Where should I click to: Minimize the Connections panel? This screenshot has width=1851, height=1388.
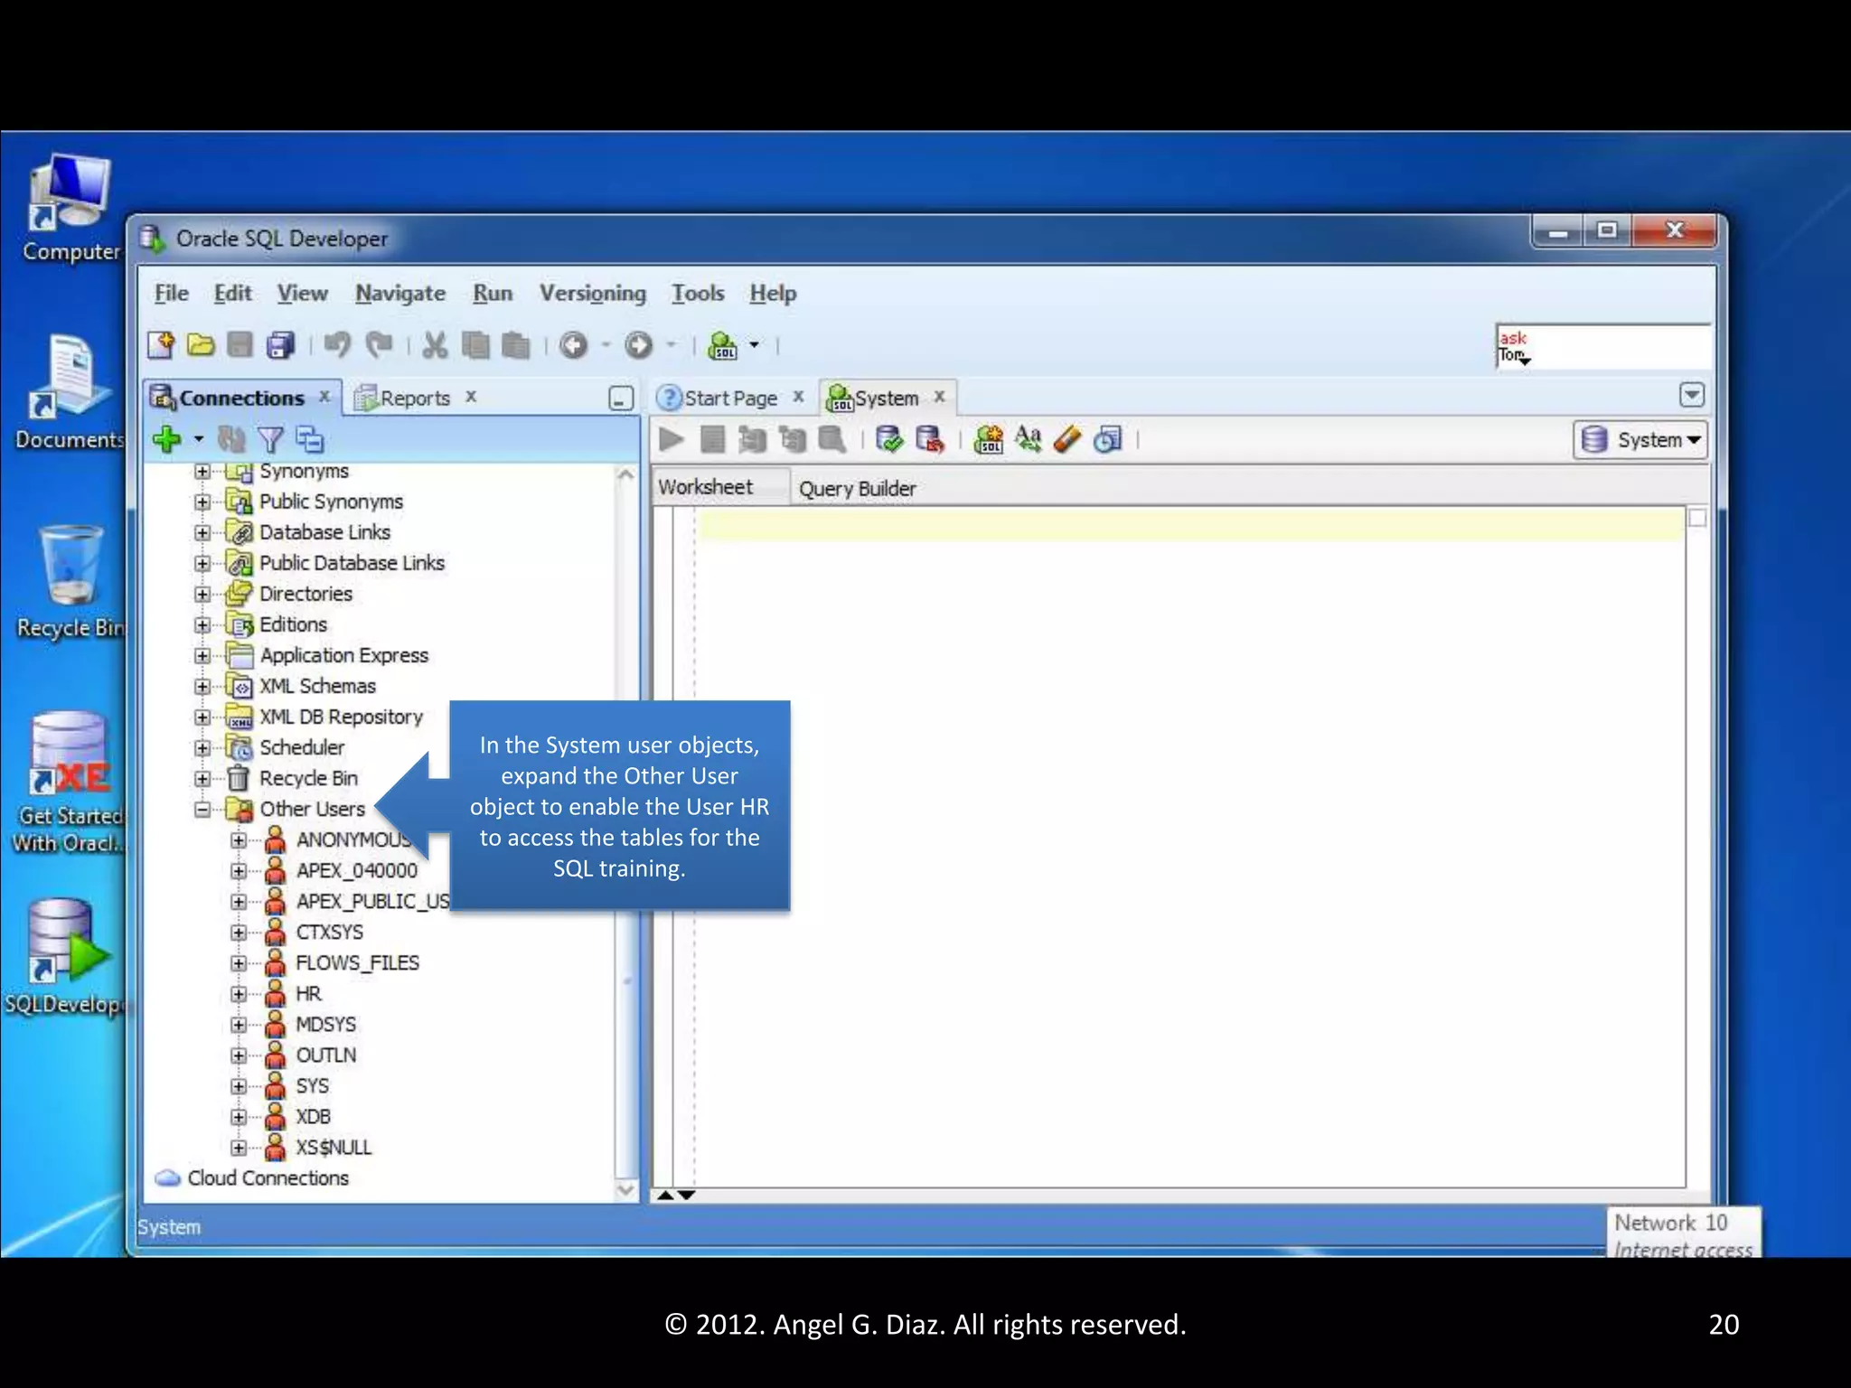pos(621,398)
